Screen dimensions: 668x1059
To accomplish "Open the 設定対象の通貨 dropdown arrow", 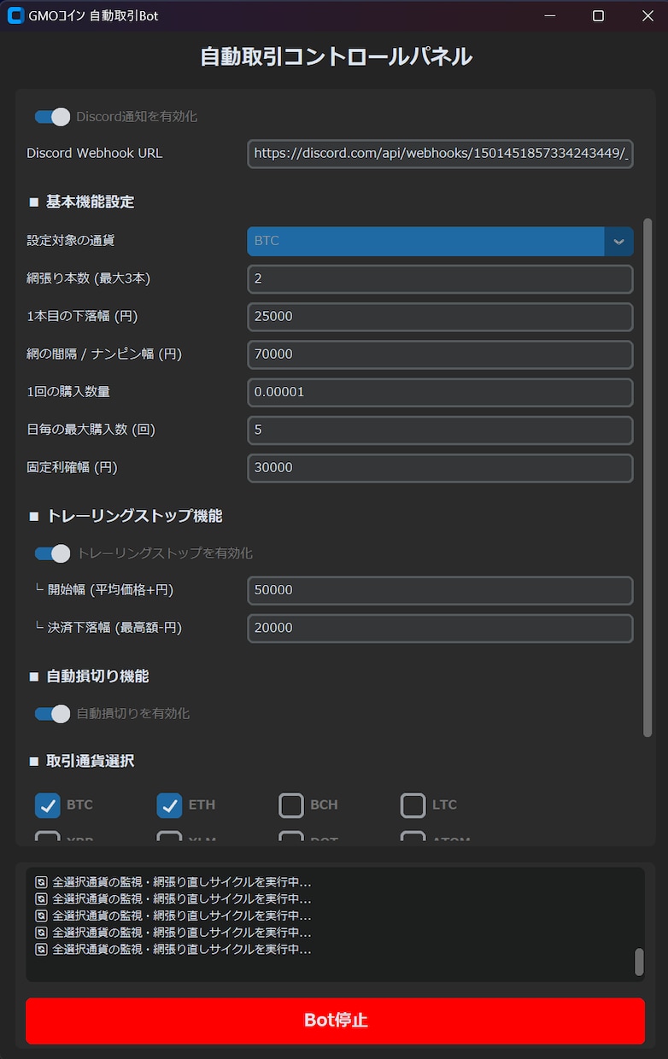I will [x=618, y=242].
